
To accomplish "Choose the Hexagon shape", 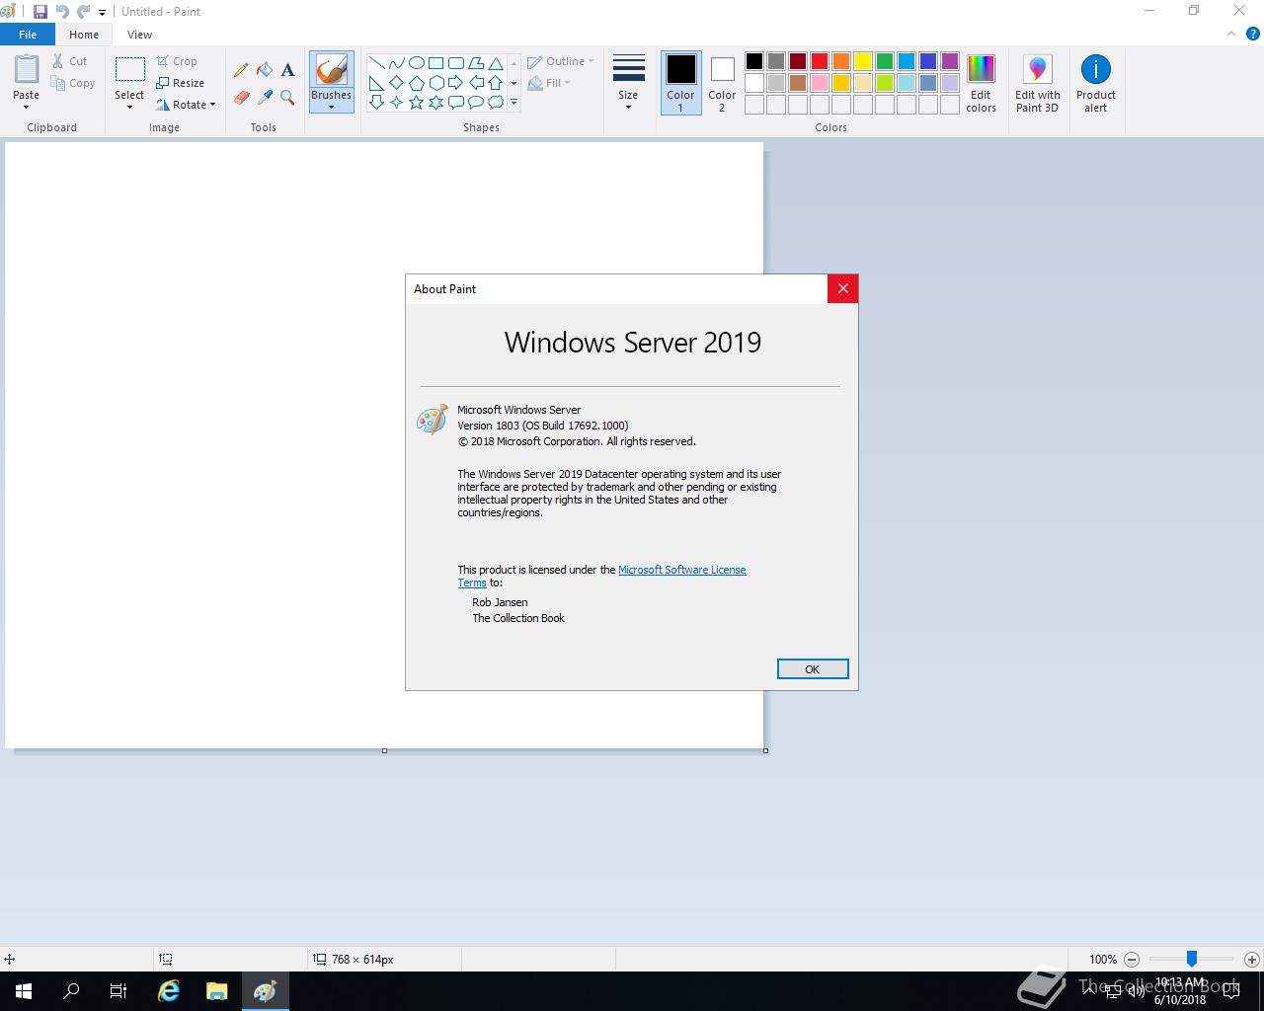I will [436, 83].
